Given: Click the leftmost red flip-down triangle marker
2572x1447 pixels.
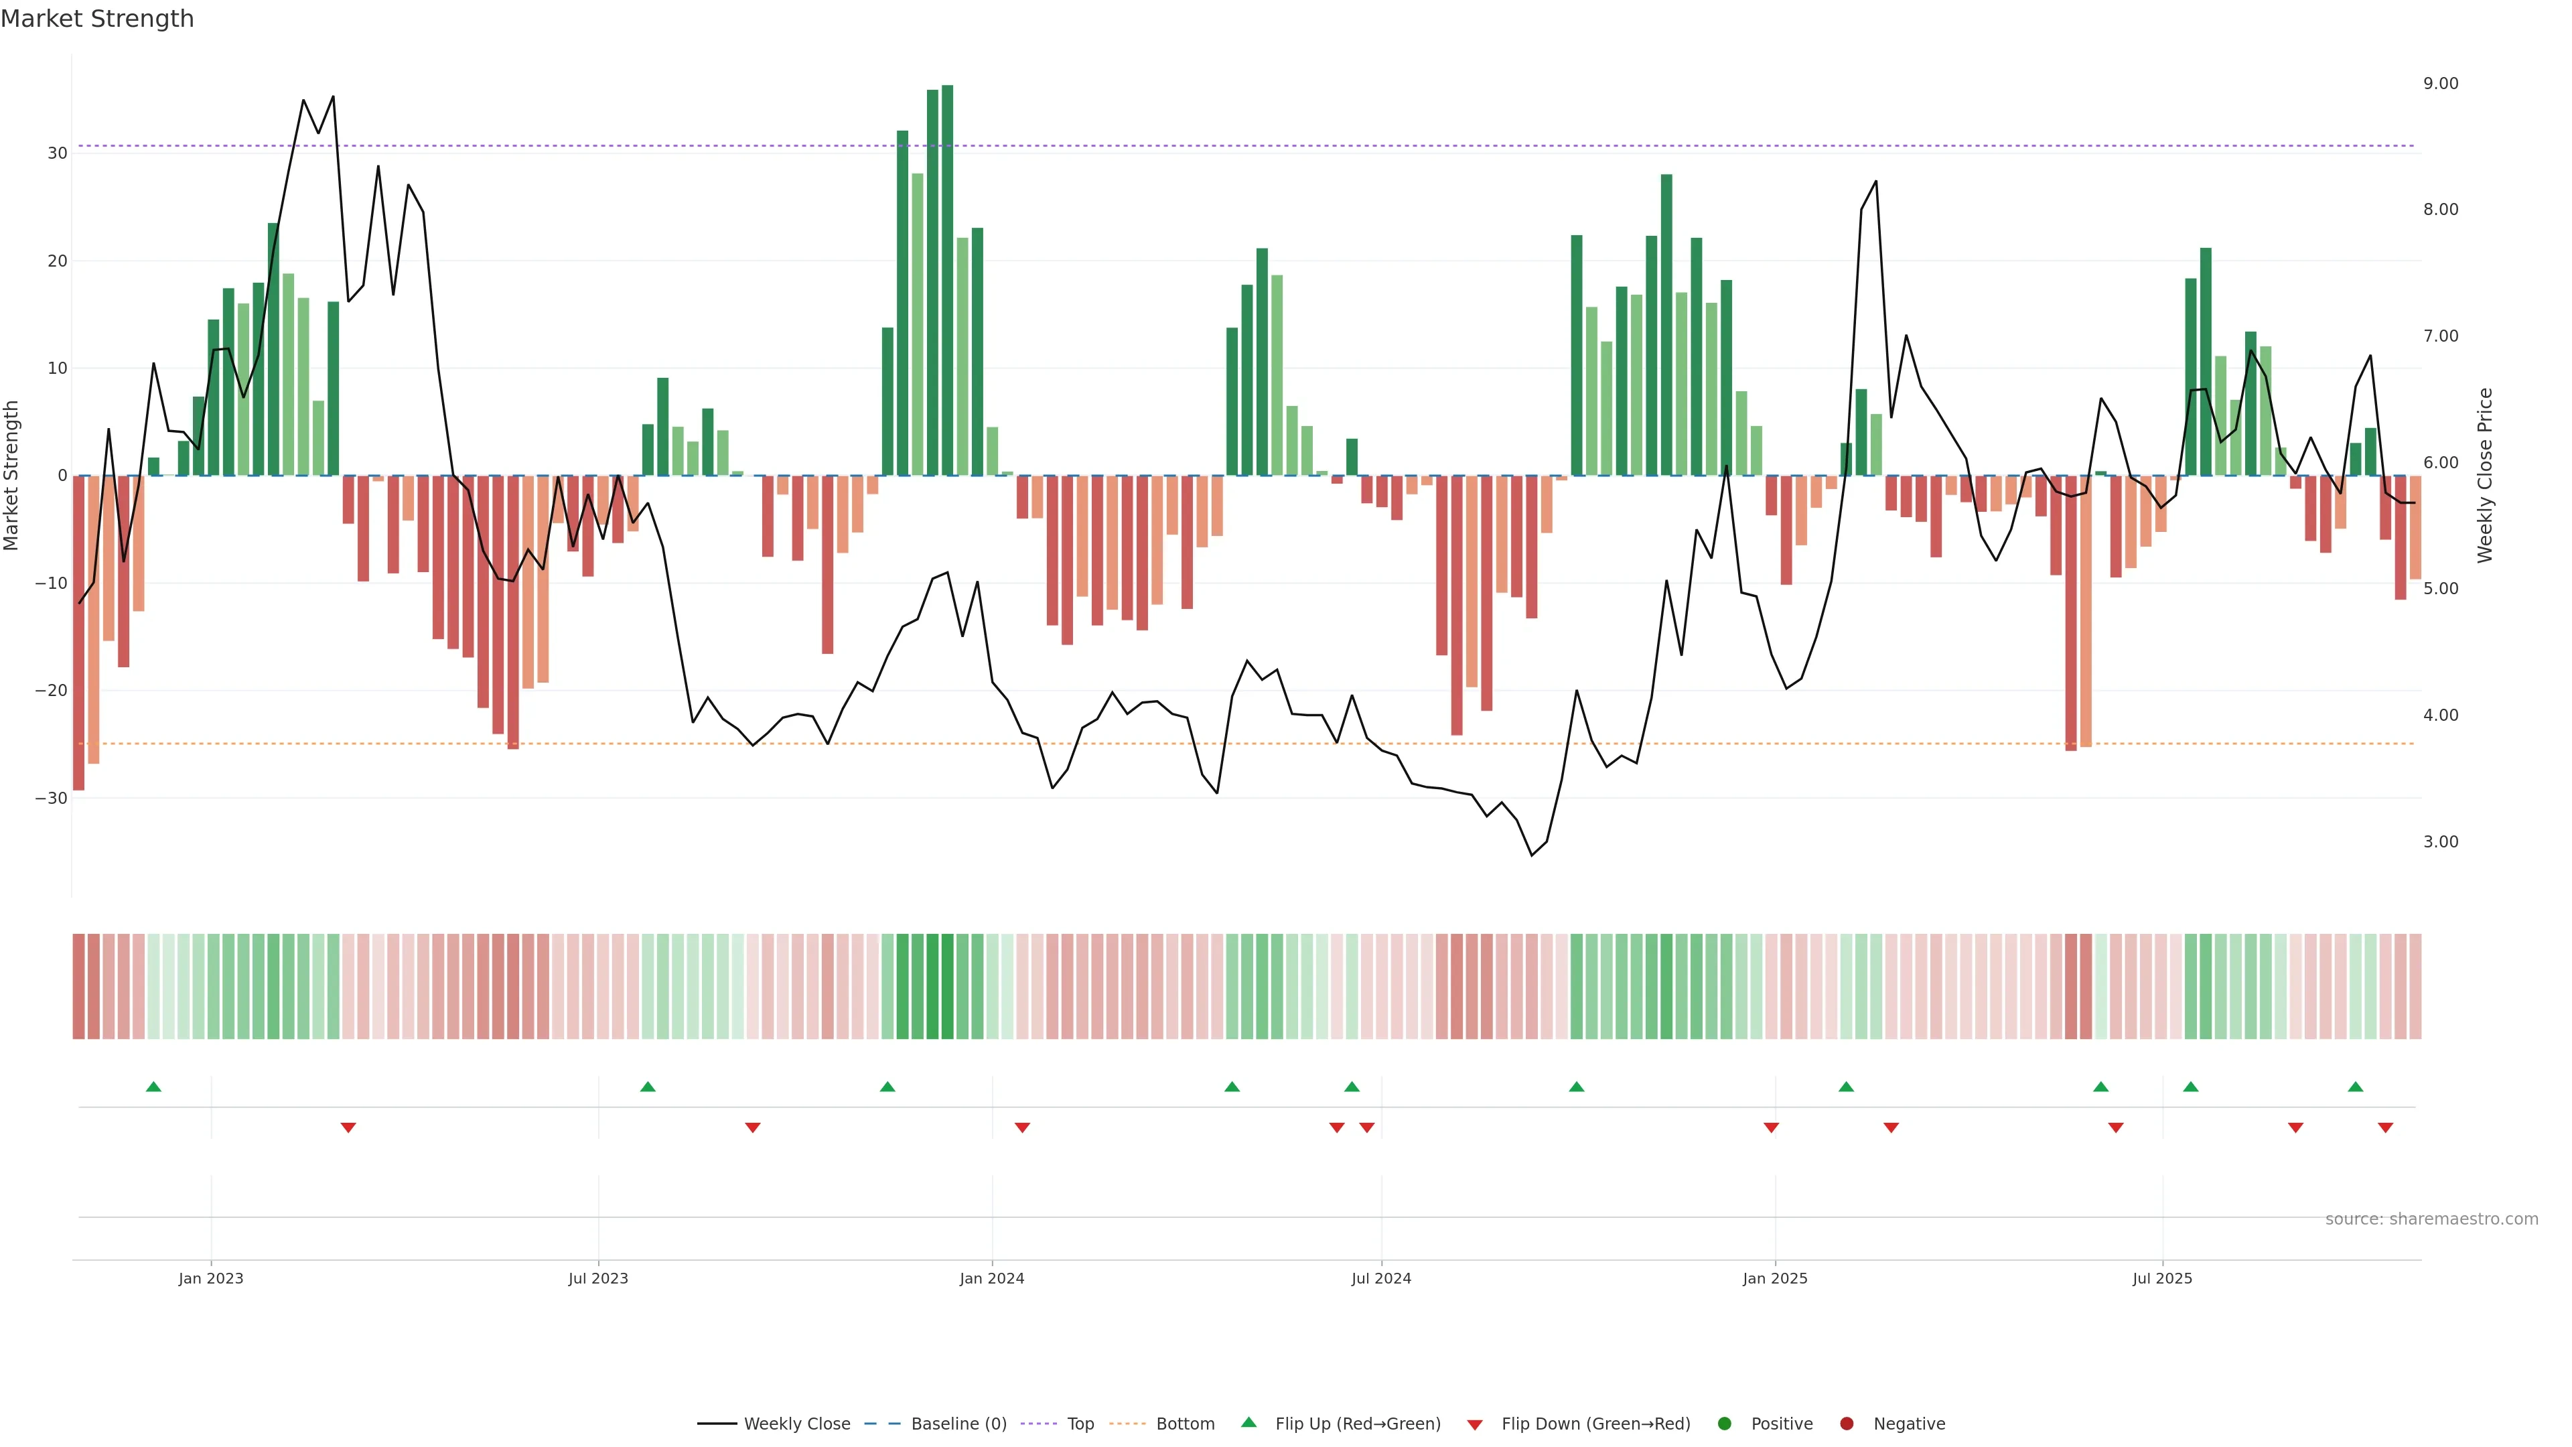Looking at the screenshot, I should [x=348, y=1127].
